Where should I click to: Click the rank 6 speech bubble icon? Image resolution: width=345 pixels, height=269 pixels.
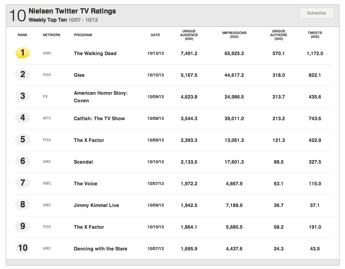tap(23, 161)
